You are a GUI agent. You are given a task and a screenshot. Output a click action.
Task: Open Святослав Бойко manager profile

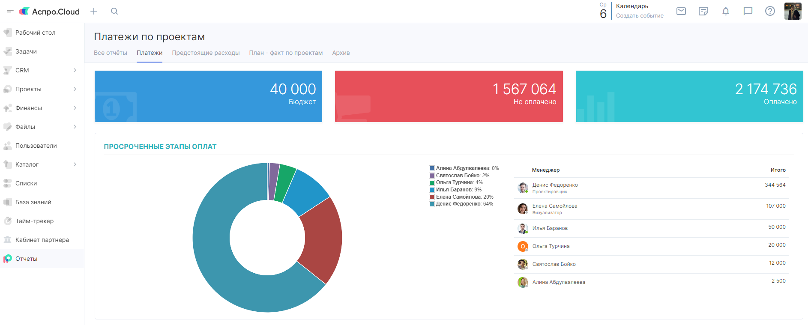[554, 264]
